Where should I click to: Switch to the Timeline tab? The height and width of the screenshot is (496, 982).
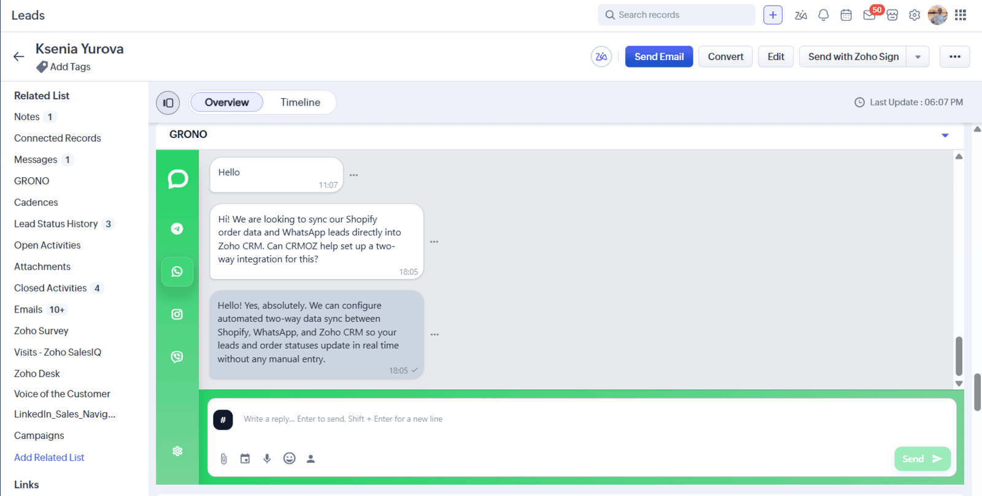coord(300,102)
